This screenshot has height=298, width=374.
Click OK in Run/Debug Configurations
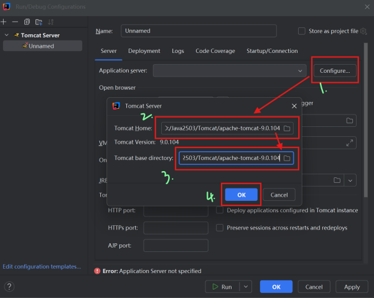pos(276,287)
